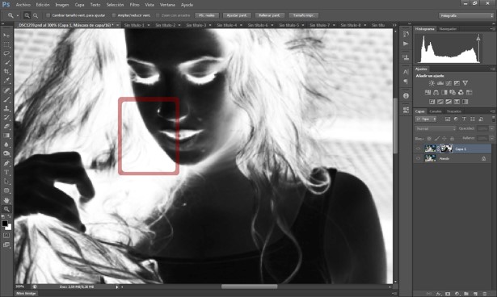497x297 pixels.
Task: Open the Ajustes panel menu
Action: [x=492, y=69]
